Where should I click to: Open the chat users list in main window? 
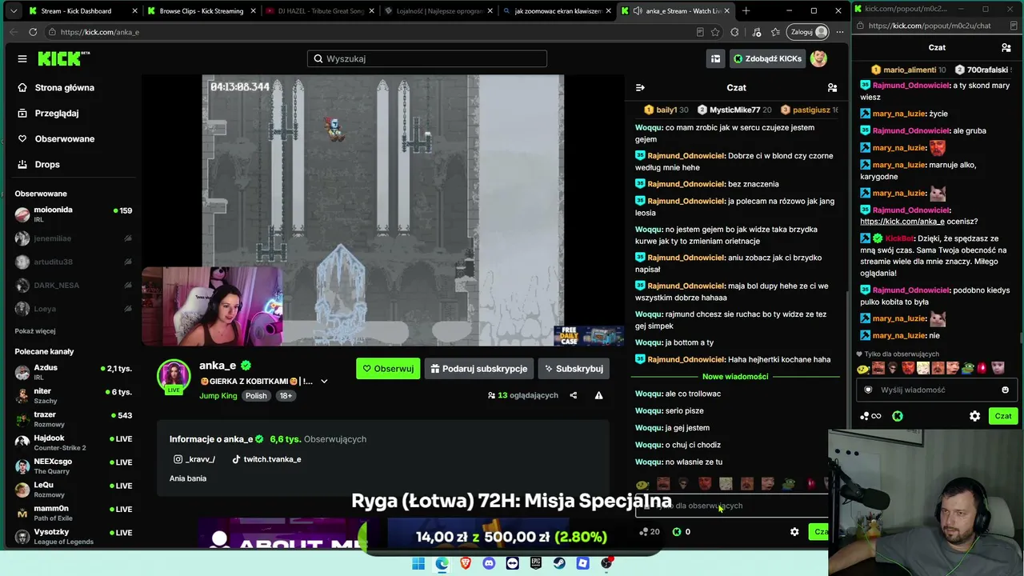[832, 87]
